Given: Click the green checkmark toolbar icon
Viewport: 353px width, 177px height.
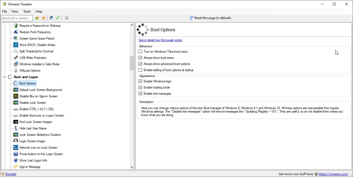Looking at the screenshot, I should click(x=57, y=18).
